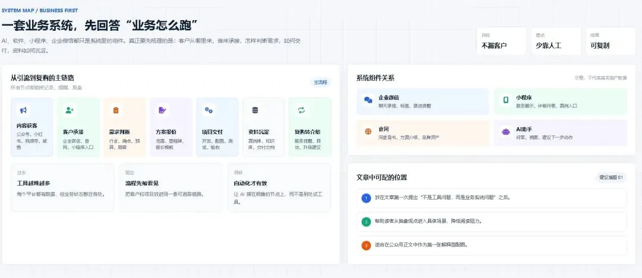Click the user-plus icon on 客户承接 card
This screenshot has width=642, height=278.
70,110
